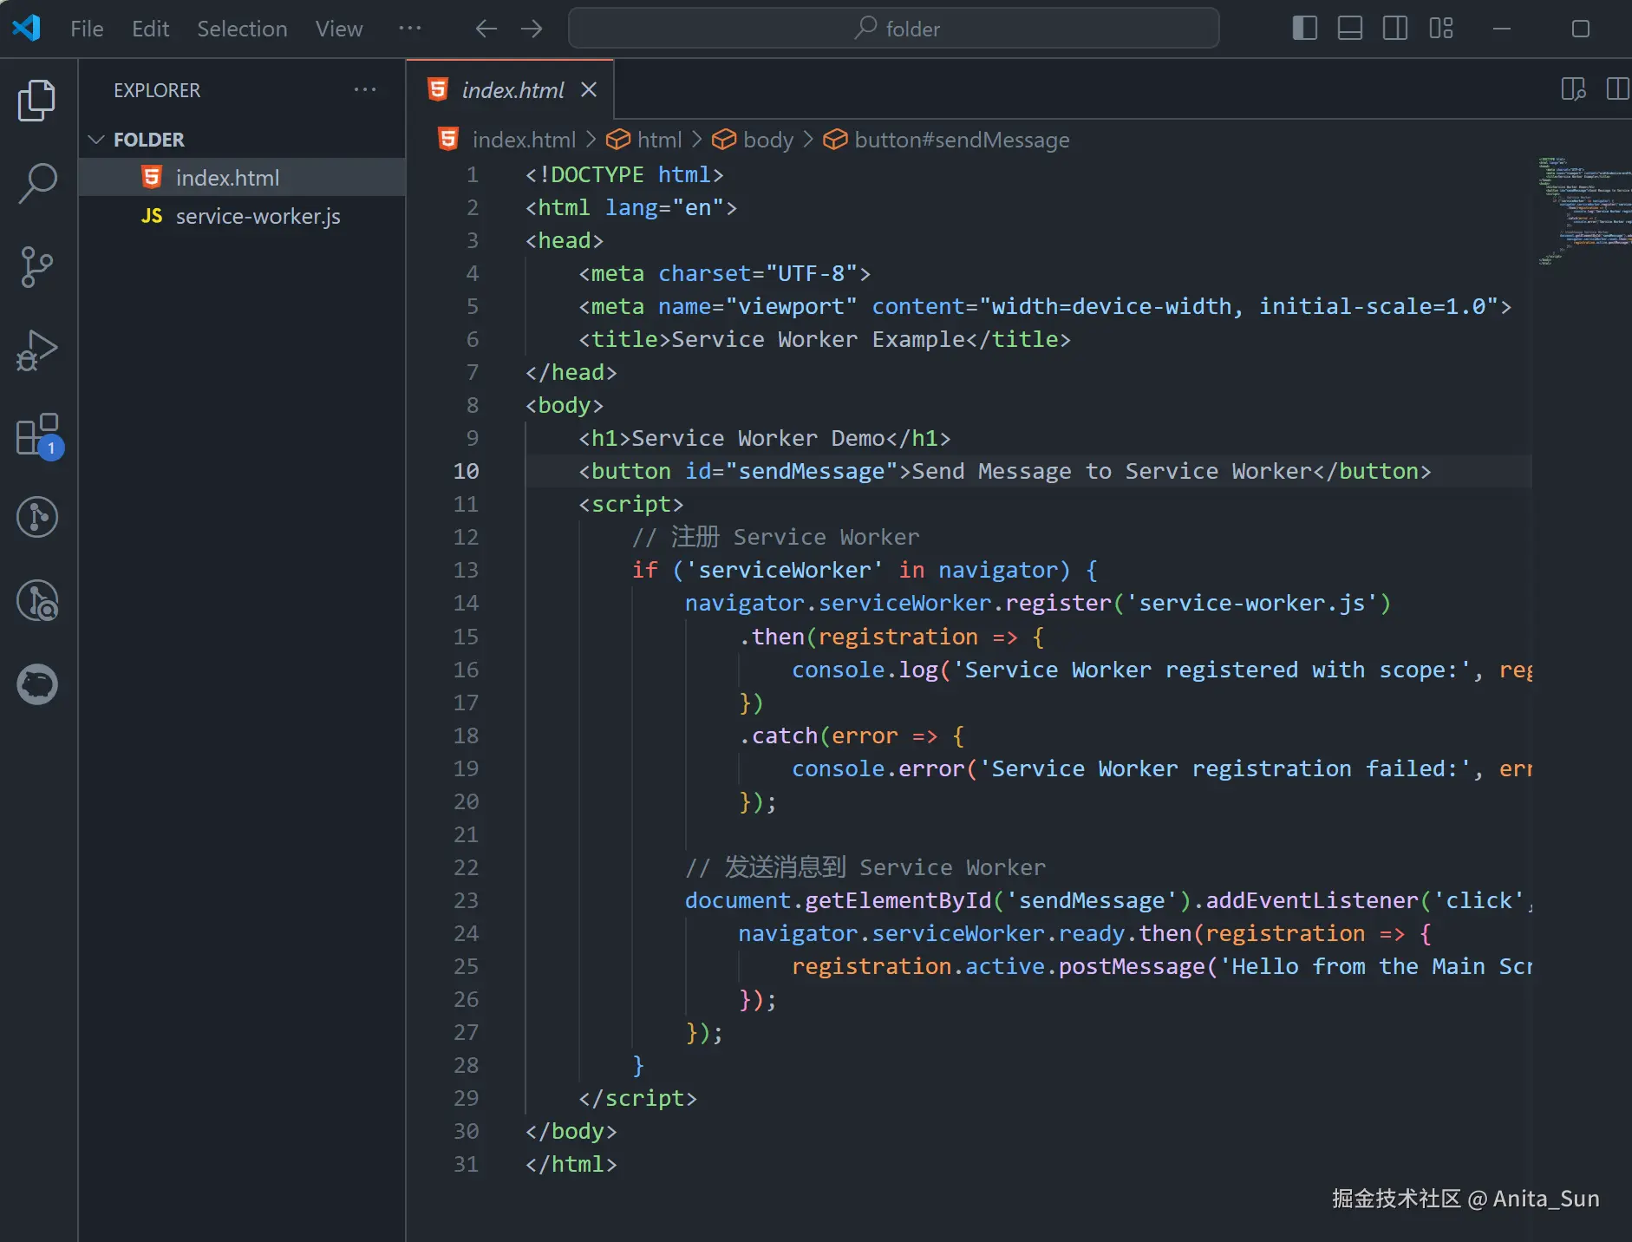Open the File menu
Viewport: 1632px width, 1242px height.
(87, 29)
